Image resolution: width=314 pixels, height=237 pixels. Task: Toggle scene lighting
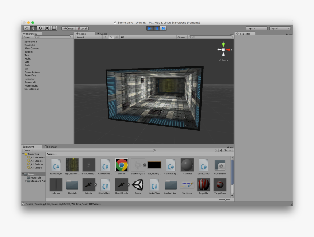(111, 37)
